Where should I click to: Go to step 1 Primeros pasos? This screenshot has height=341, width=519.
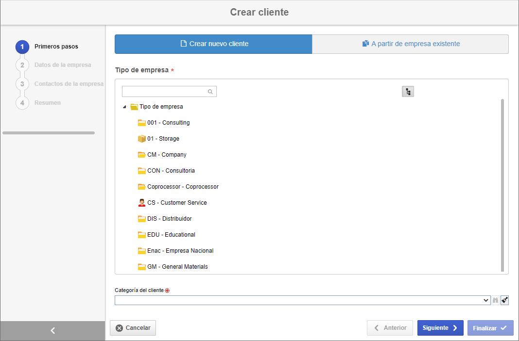pyautogui.click(x=47, y=47)
